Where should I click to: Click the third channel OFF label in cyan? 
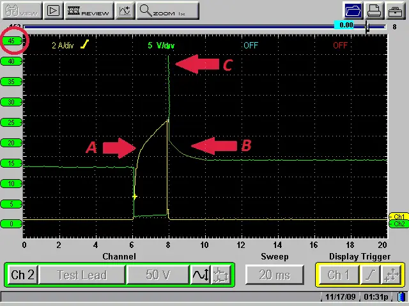pyautogui.click(x=251, y=45)
